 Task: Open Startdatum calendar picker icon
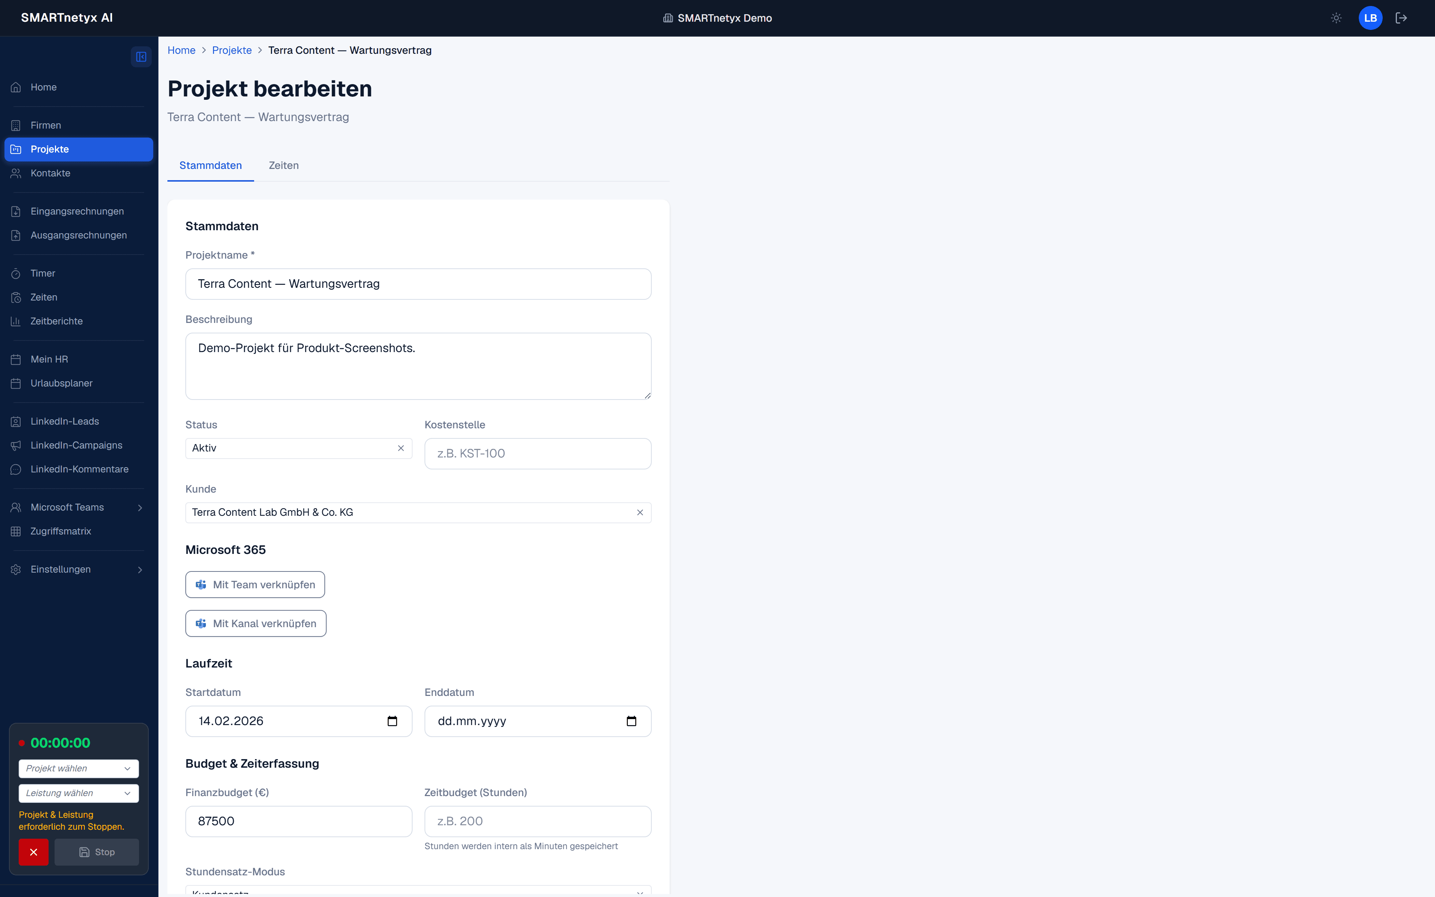[392, 721]
